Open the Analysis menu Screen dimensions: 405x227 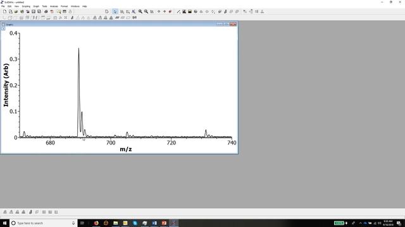point(54,6)
